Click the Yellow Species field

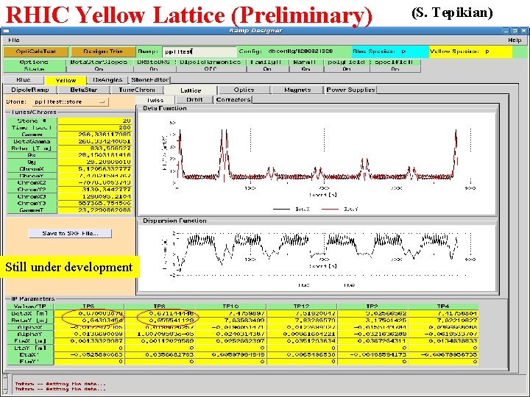[x=470, y=51]
